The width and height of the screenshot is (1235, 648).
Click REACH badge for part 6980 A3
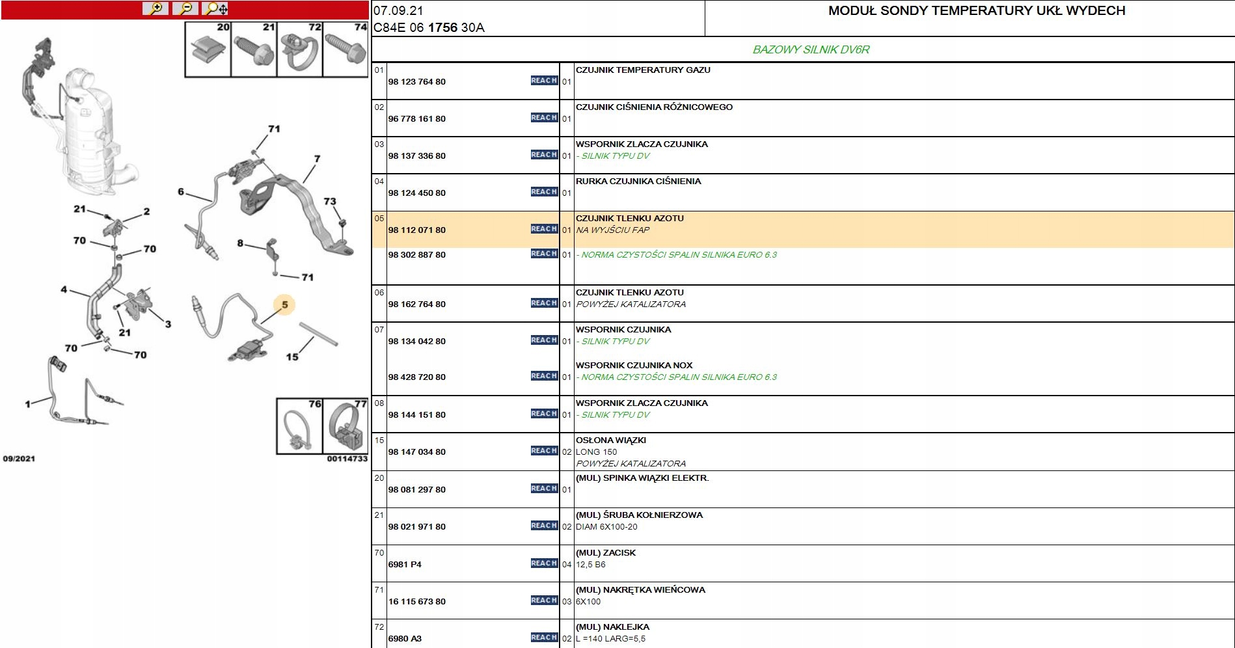click(544, 638)
